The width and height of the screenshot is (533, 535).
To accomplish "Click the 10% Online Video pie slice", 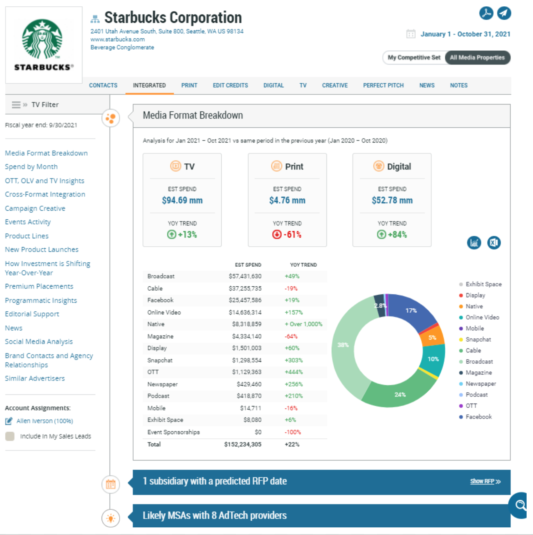I will point(433,359).
